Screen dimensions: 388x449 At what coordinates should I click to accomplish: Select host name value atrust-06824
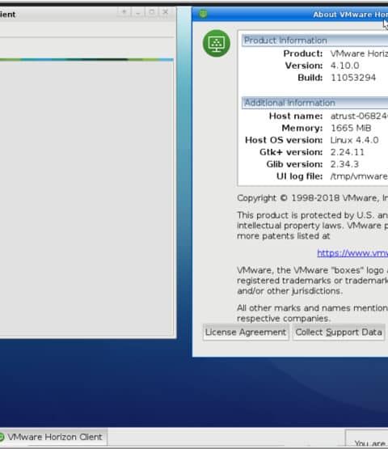click(359, 116)
